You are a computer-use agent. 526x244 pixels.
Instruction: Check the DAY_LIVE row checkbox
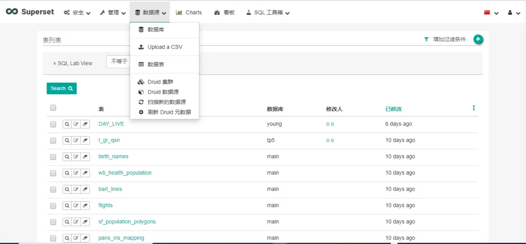53,124
